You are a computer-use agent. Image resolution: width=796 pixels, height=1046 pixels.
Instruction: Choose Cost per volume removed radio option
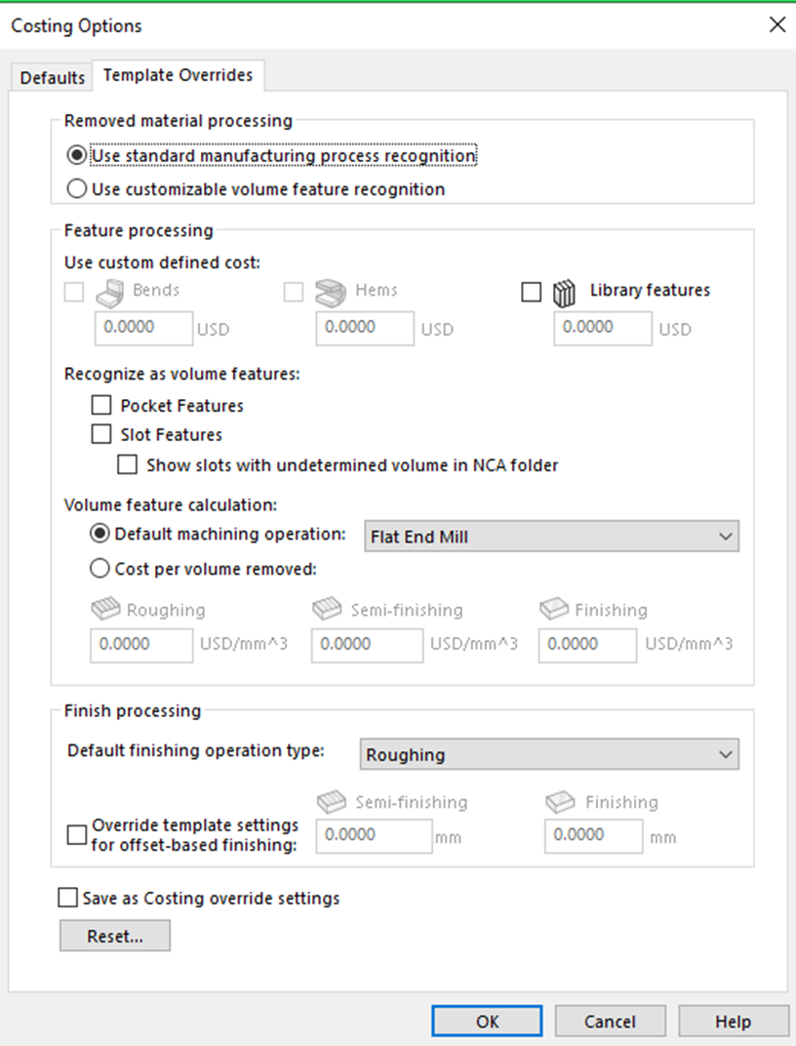(99, 568)
